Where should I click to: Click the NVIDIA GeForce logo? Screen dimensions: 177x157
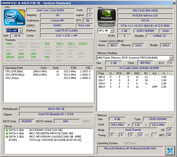coord(107,18)
